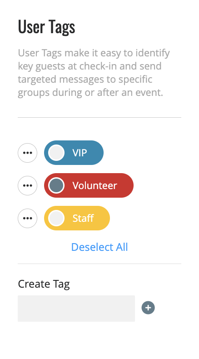Open the Volunteer tag more-options menu
The width and height of the screenshot is (199, 359).
[27, 185]
